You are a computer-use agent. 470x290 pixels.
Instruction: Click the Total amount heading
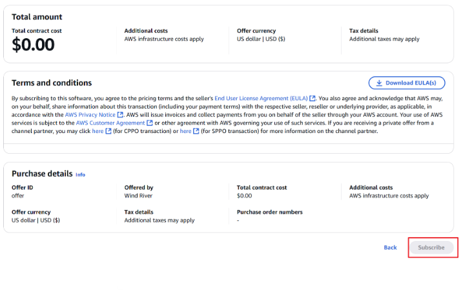(x=37, y=17)
